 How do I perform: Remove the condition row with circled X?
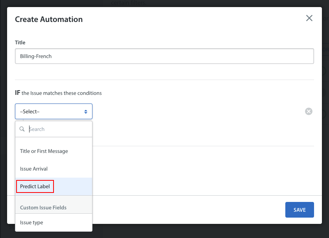click(309, 111)
